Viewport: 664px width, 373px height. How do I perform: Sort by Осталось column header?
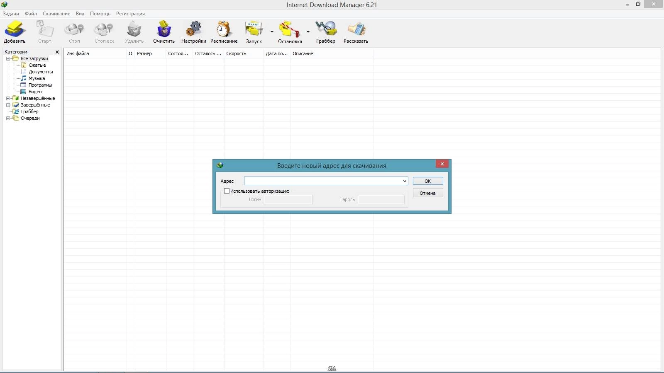tap(208, 53)
